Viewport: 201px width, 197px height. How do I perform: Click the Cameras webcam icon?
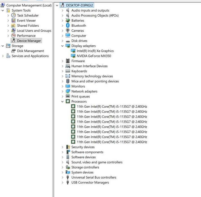point(68,31)
